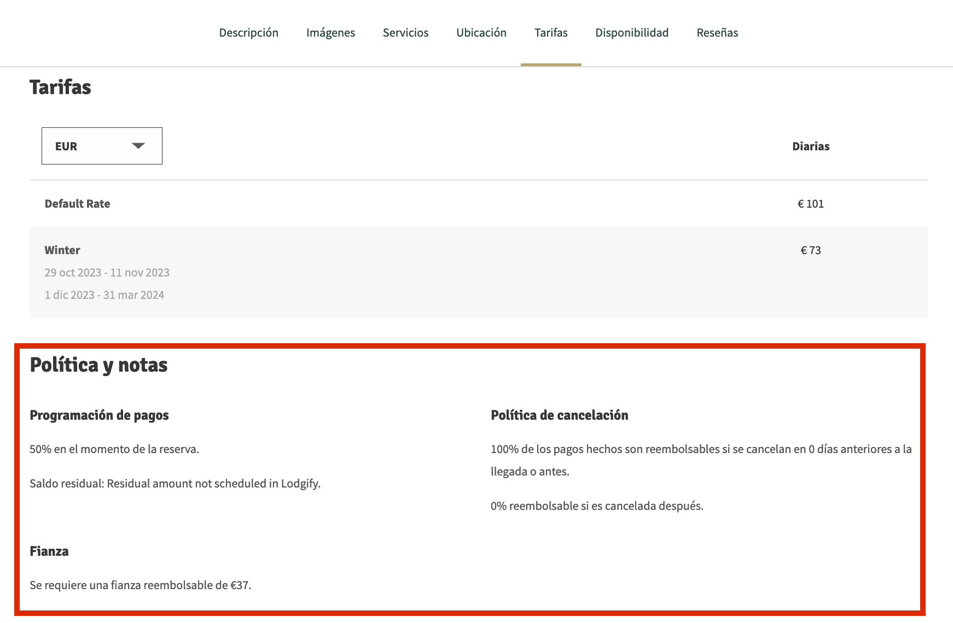
Task: Click the € 101 daily price
Action: tap(810, 204)
